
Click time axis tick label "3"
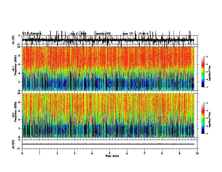click(75, 153)
